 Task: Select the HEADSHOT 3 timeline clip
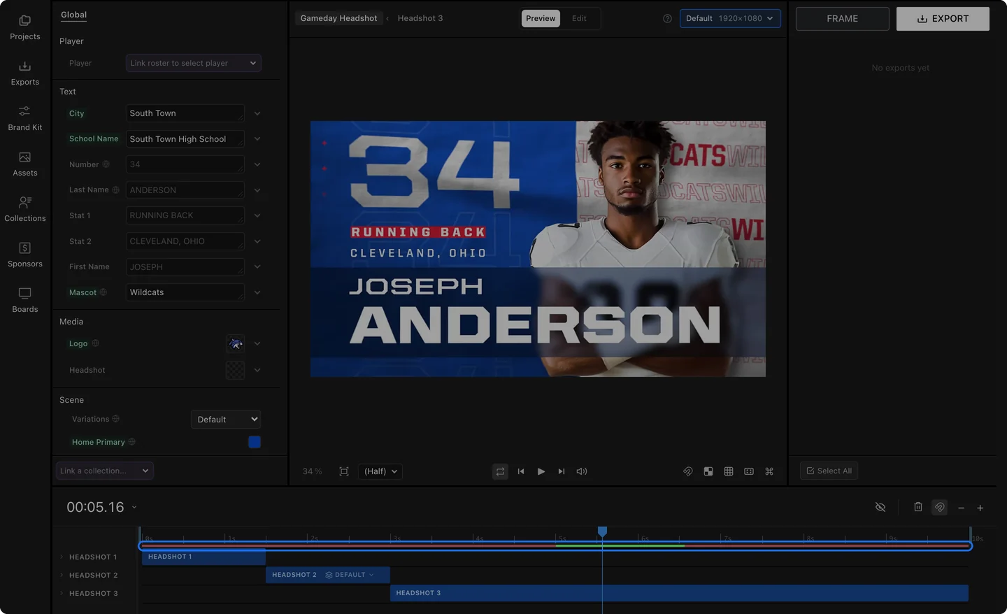[x=679, y=593]
